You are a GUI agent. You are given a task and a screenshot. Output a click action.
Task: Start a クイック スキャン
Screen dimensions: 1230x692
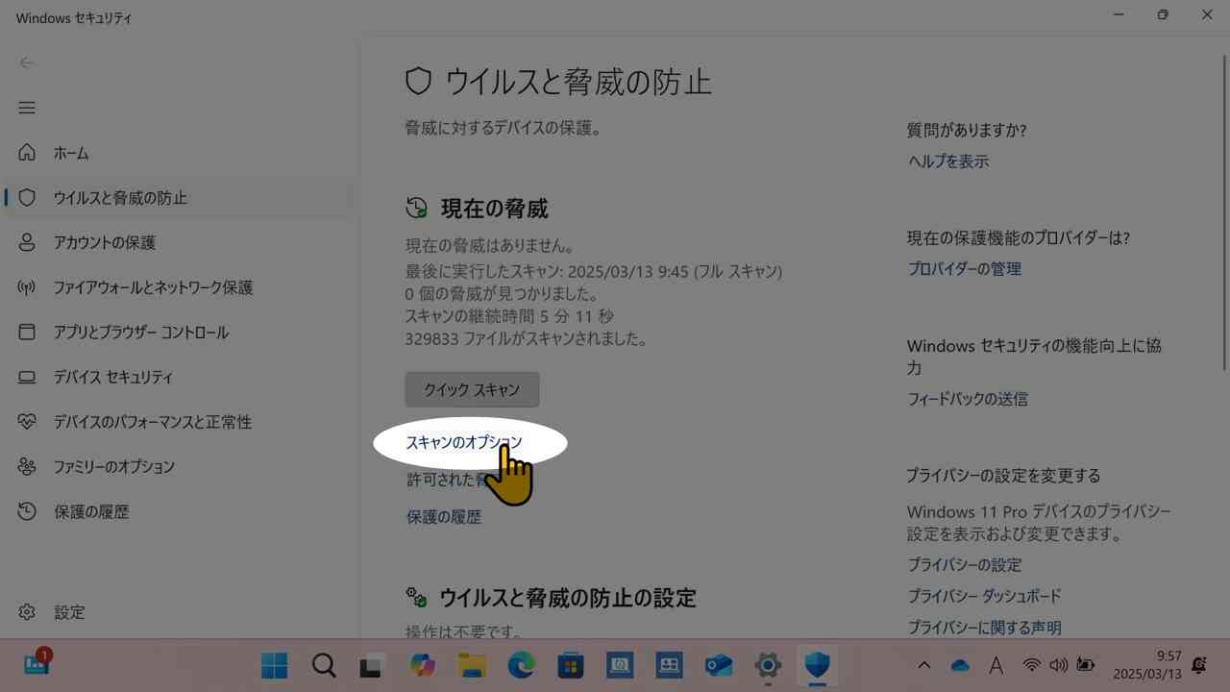[x=472, y=389]
